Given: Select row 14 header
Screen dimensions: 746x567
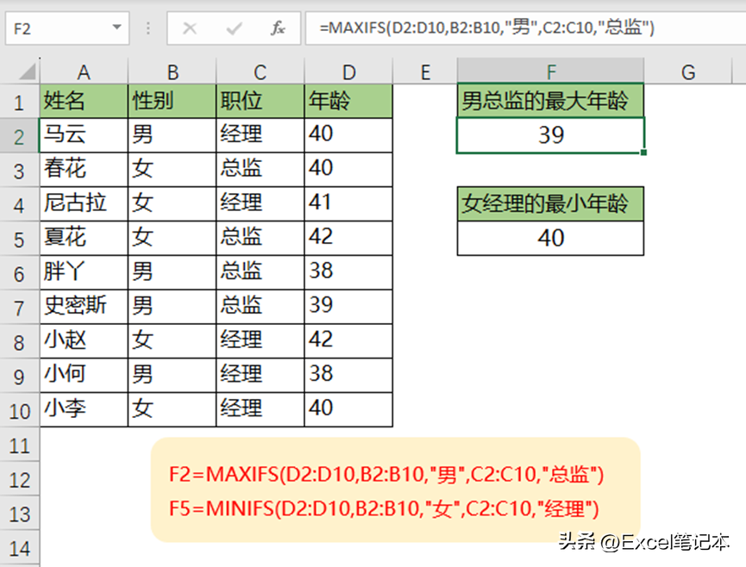Looking at the screenshot, I should pyautogui.click(x=20, y=548).
